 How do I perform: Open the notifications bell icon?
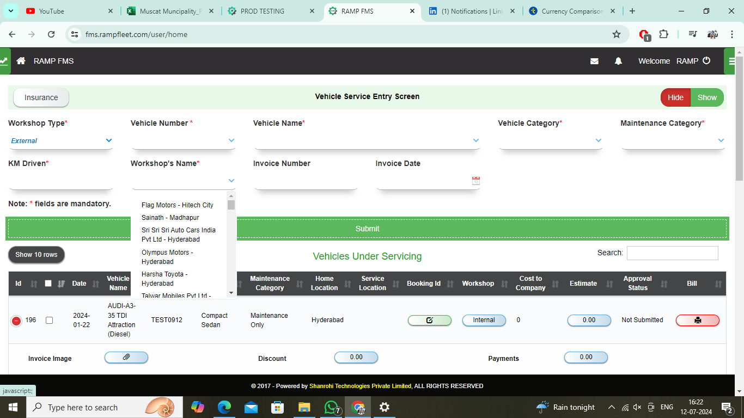click(618, 61)
